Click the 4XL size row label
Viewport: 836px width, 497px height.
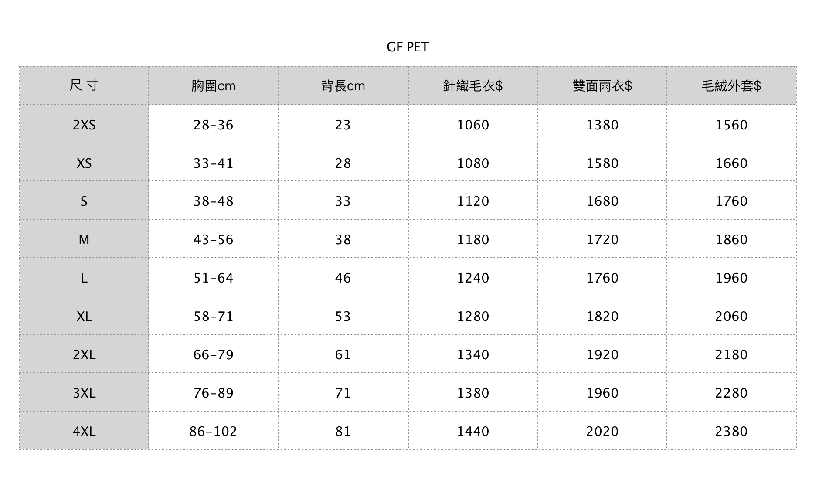click(84, 432)
